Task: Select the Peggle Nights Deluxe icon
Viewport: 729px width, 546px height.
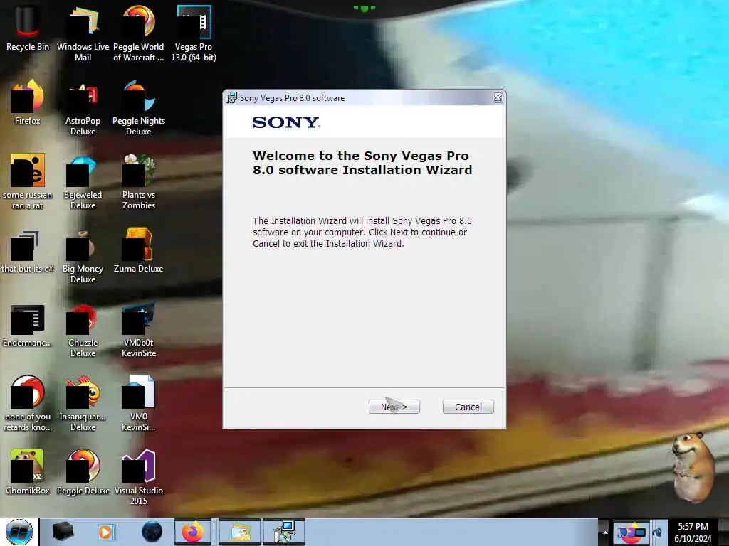Action: (139, 107)
